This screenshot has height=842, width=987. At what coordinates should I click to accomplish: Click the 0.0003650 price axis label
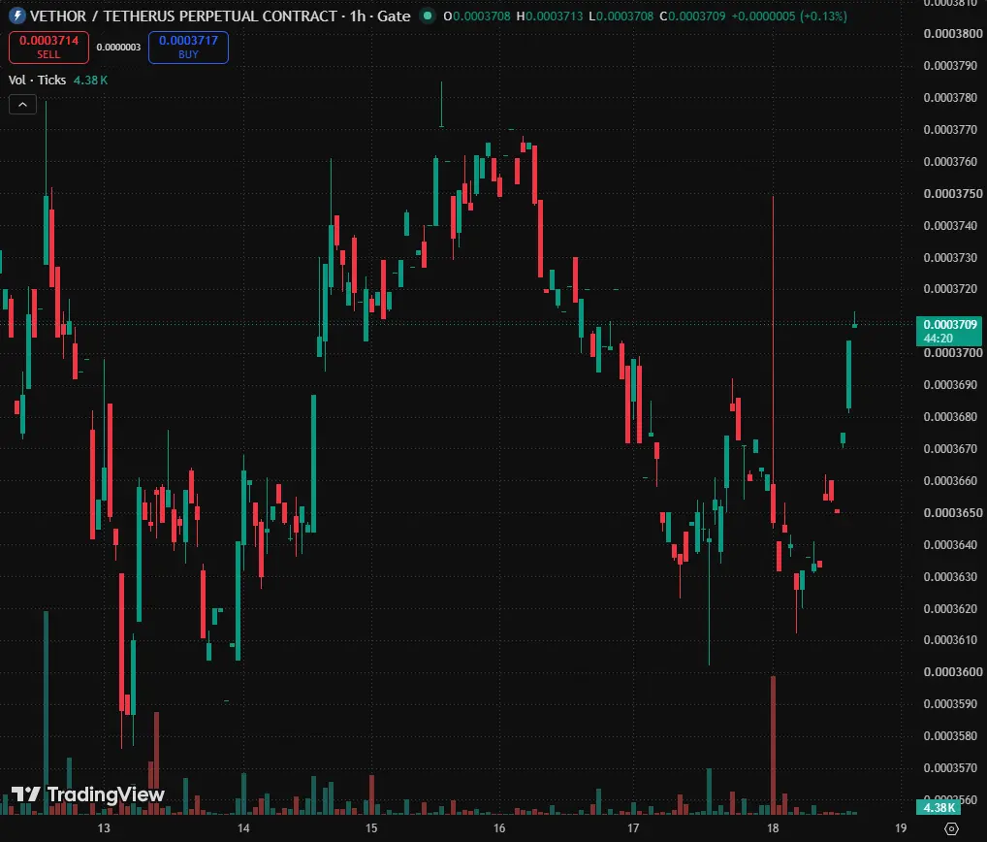(952, 512)
